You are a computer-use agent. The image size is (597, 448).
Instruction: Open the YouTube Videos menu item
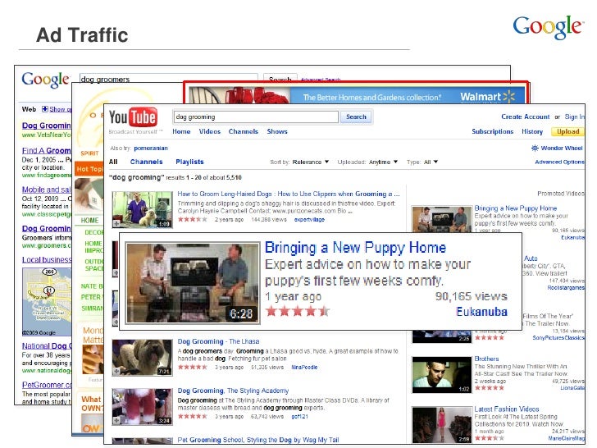209,131
